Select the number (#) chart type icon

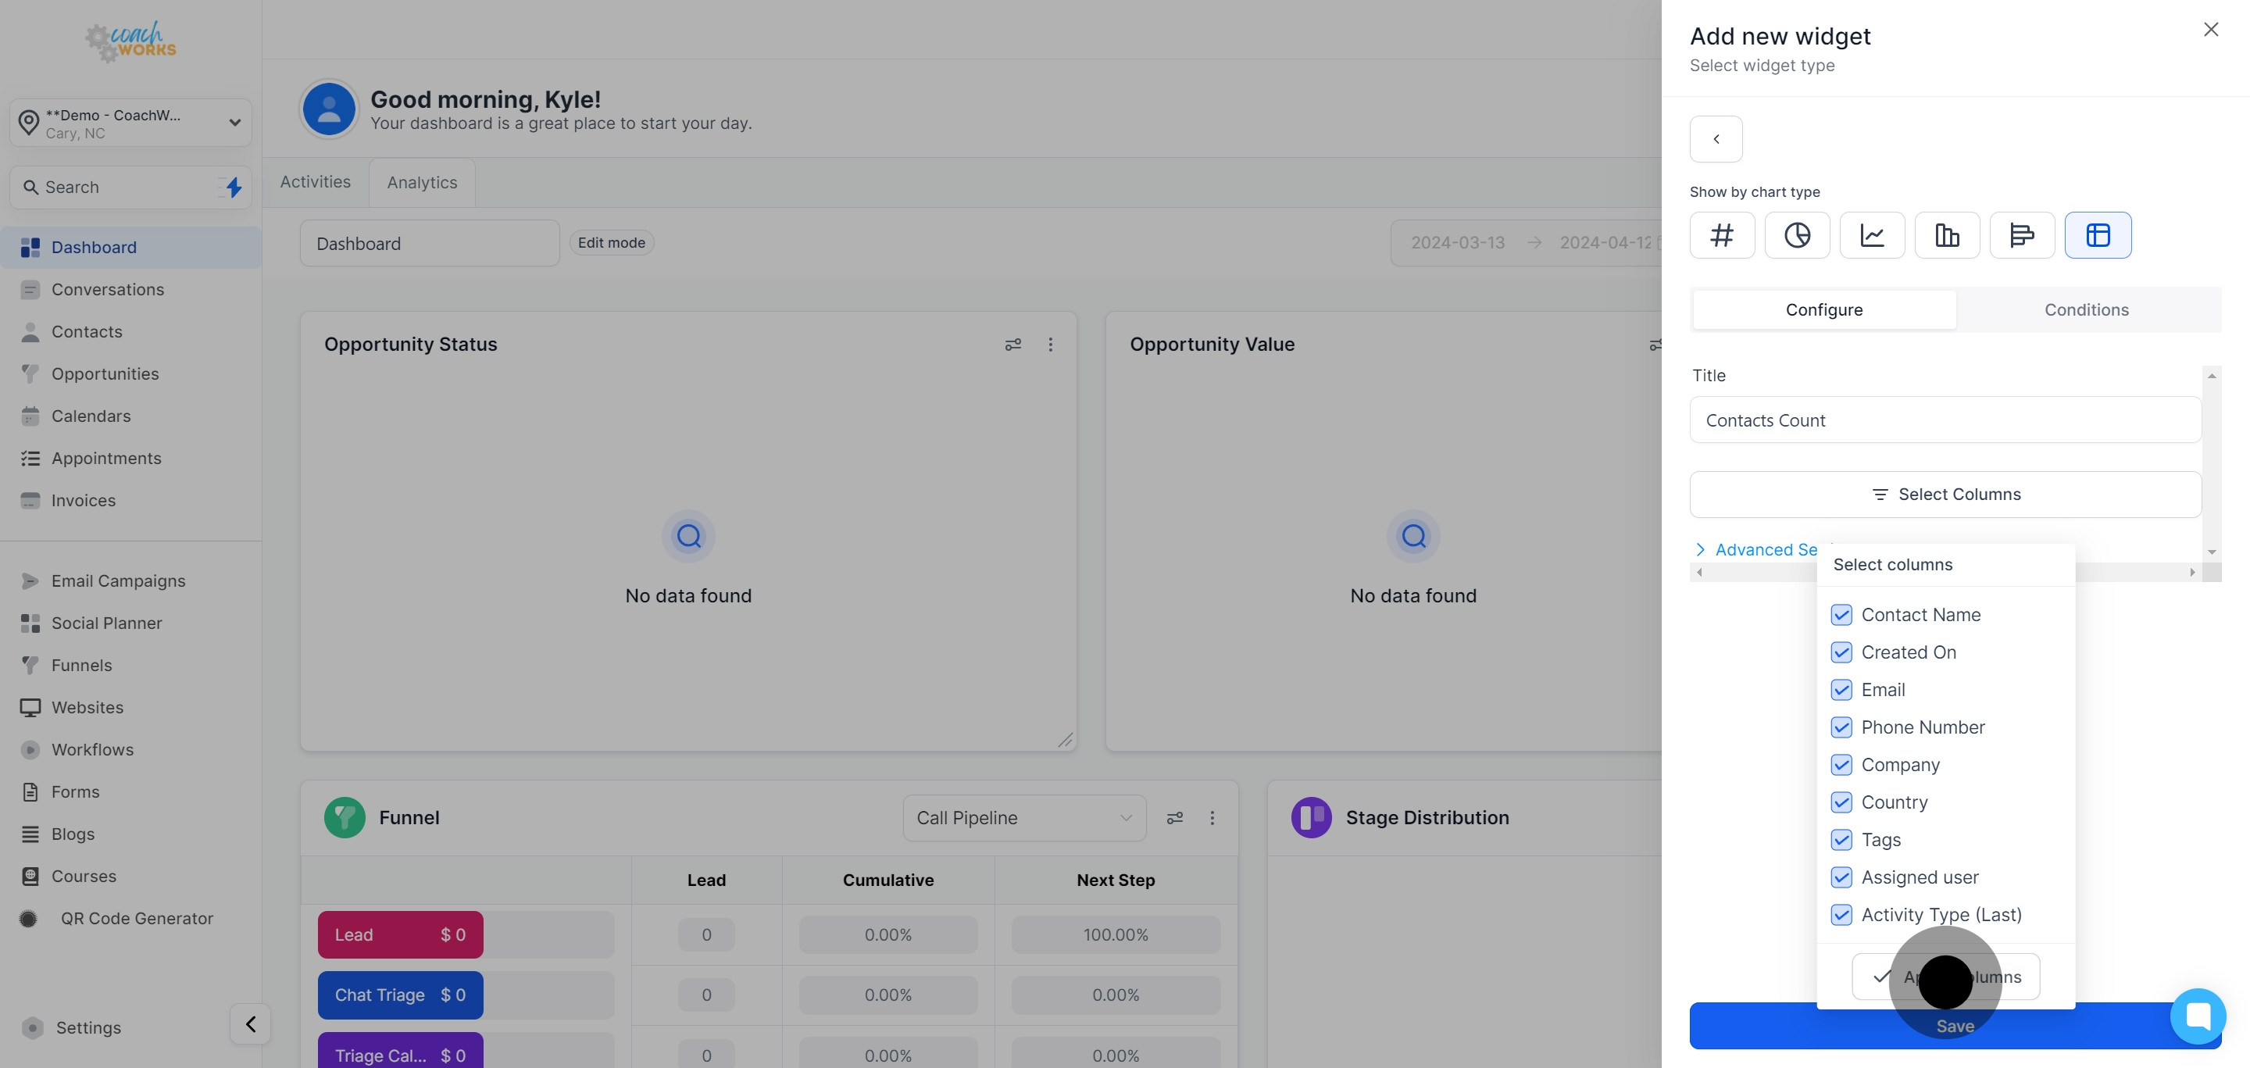tap(1722, 235)
